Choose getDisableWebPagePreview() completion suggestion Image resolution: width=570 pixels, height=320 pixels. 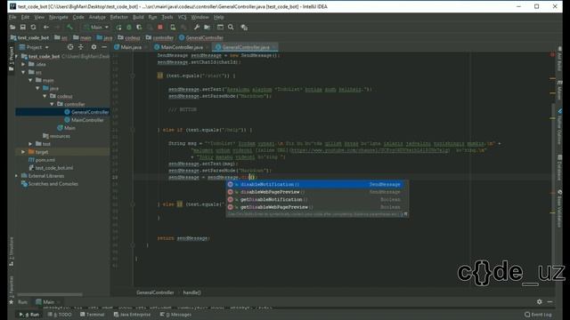[x=314, y=207]
